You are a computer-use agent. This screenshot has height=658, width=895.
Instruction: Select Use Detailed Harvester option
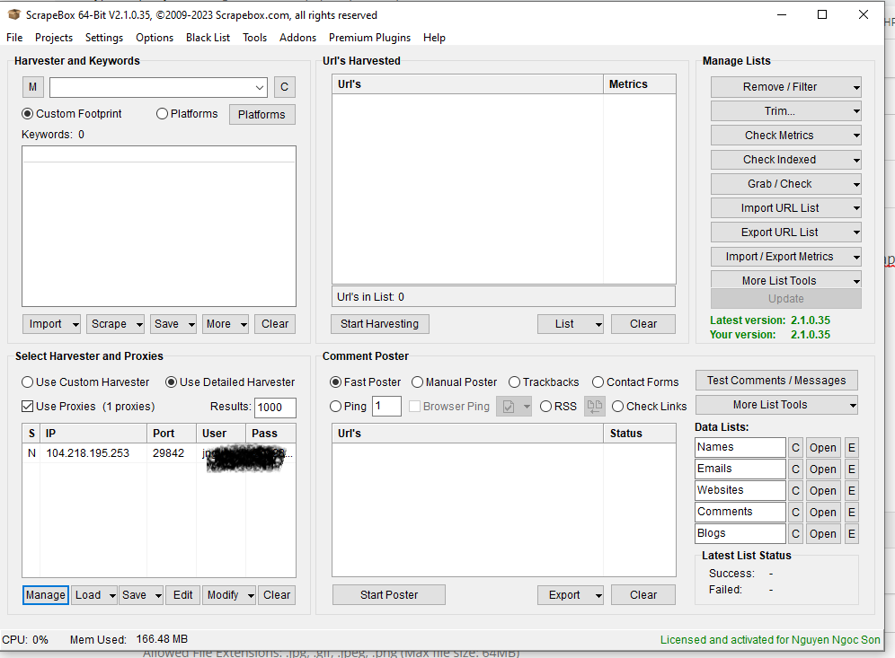point(171,382)
